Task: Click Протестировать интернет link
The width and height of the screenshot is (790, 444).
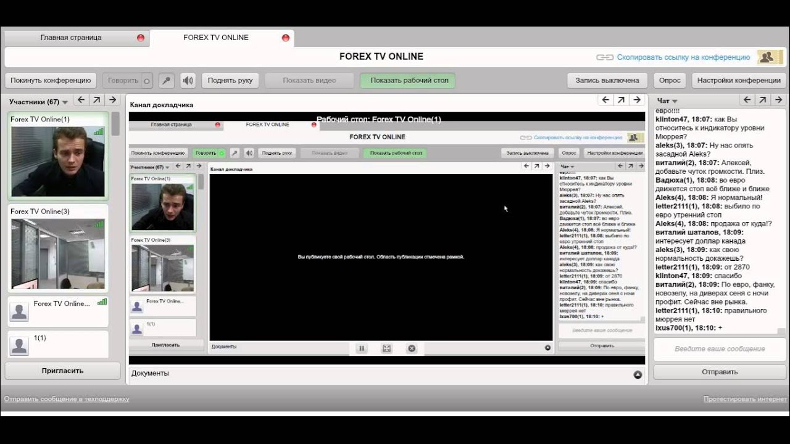Action: click(746, 399)
